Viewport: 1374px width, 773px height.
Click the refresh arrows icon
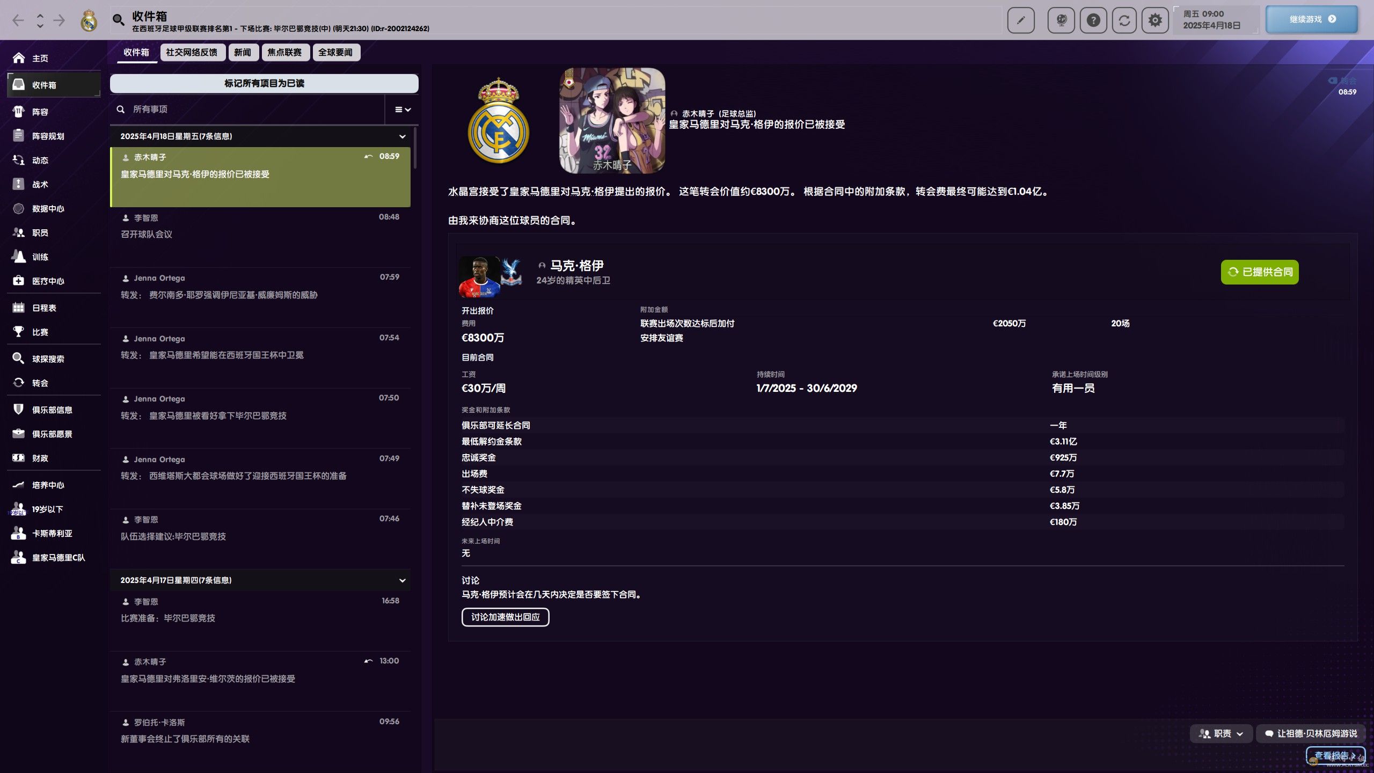1124,20
